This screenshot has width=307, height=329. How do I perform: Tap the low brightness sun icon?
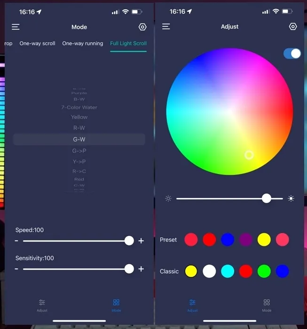pyautogui.click(x=168, y=198)
